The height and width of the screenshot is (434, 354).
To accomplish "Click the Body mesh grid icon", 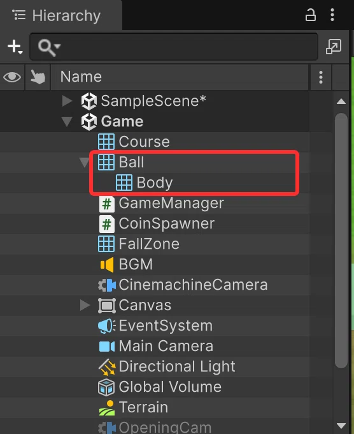I will (x=124, y=183).
